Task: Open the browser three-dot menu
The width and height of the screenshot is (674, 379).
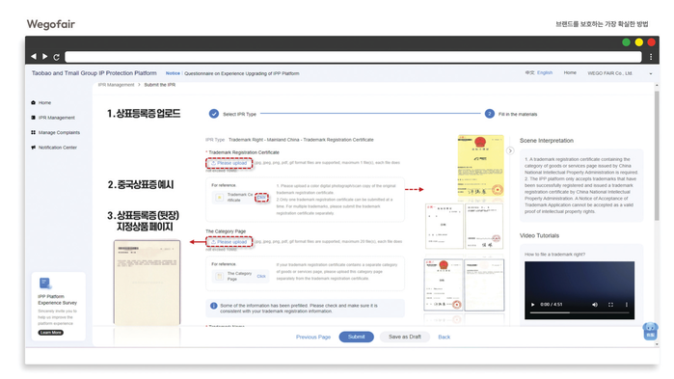Action: tap(651, 57)
